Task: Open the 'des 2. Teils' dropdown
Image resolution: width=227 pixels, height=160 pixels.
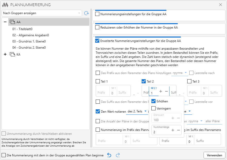Action: point(137,111)
